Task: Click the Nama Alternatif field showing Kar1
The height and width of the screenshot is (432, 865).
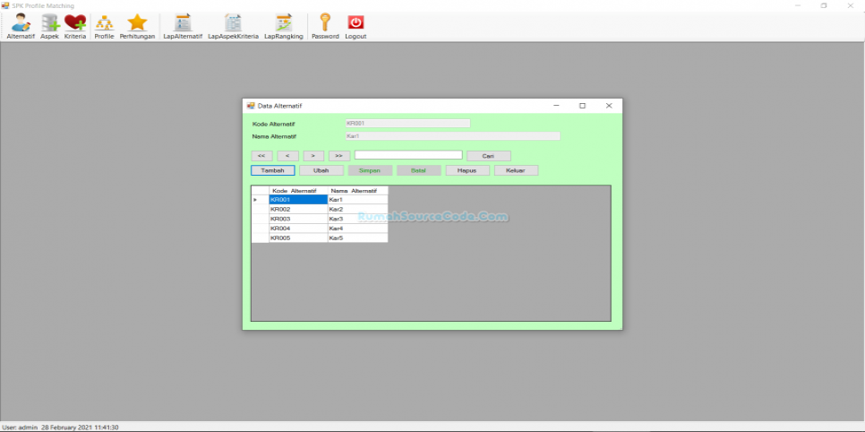Action: coord(452,136)
